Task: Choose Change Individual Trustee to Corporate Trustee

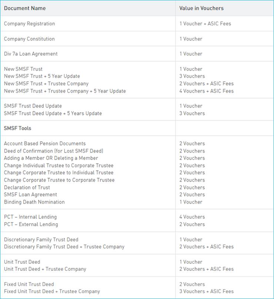Action: coord(59,165)
